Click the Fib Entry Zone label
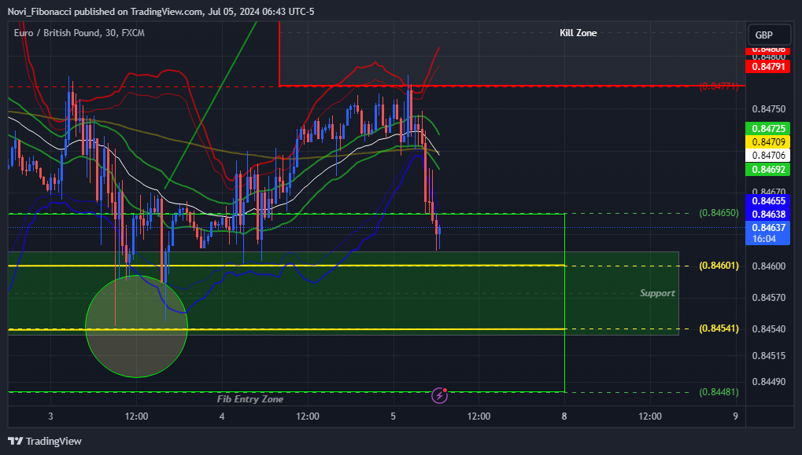 [x=250, y=399]
